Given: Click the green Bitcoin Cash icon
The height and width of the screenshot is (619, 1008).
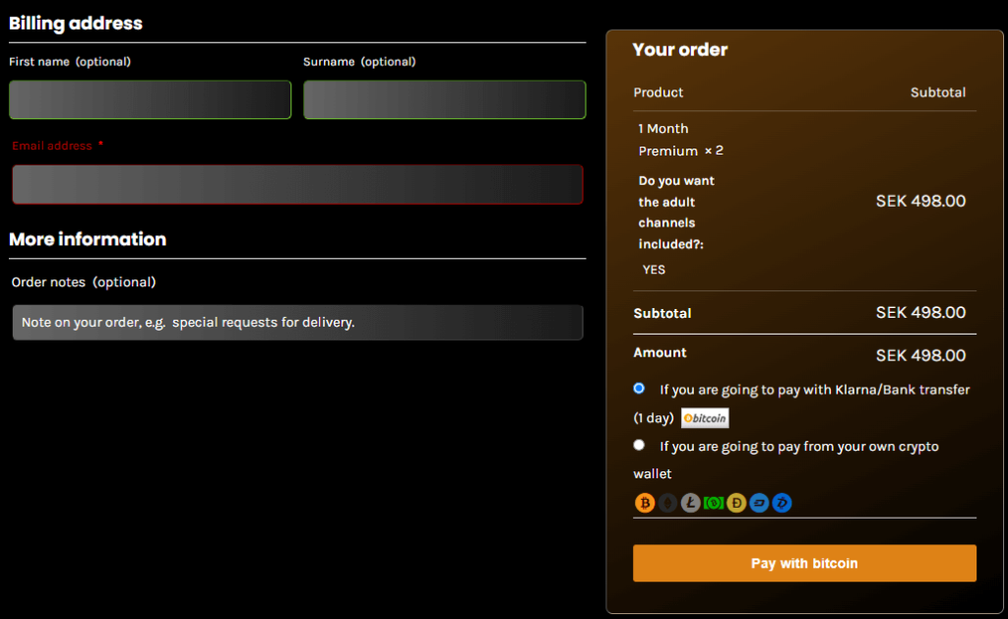Looking at the screenshot, I should [x=714, y=503].
